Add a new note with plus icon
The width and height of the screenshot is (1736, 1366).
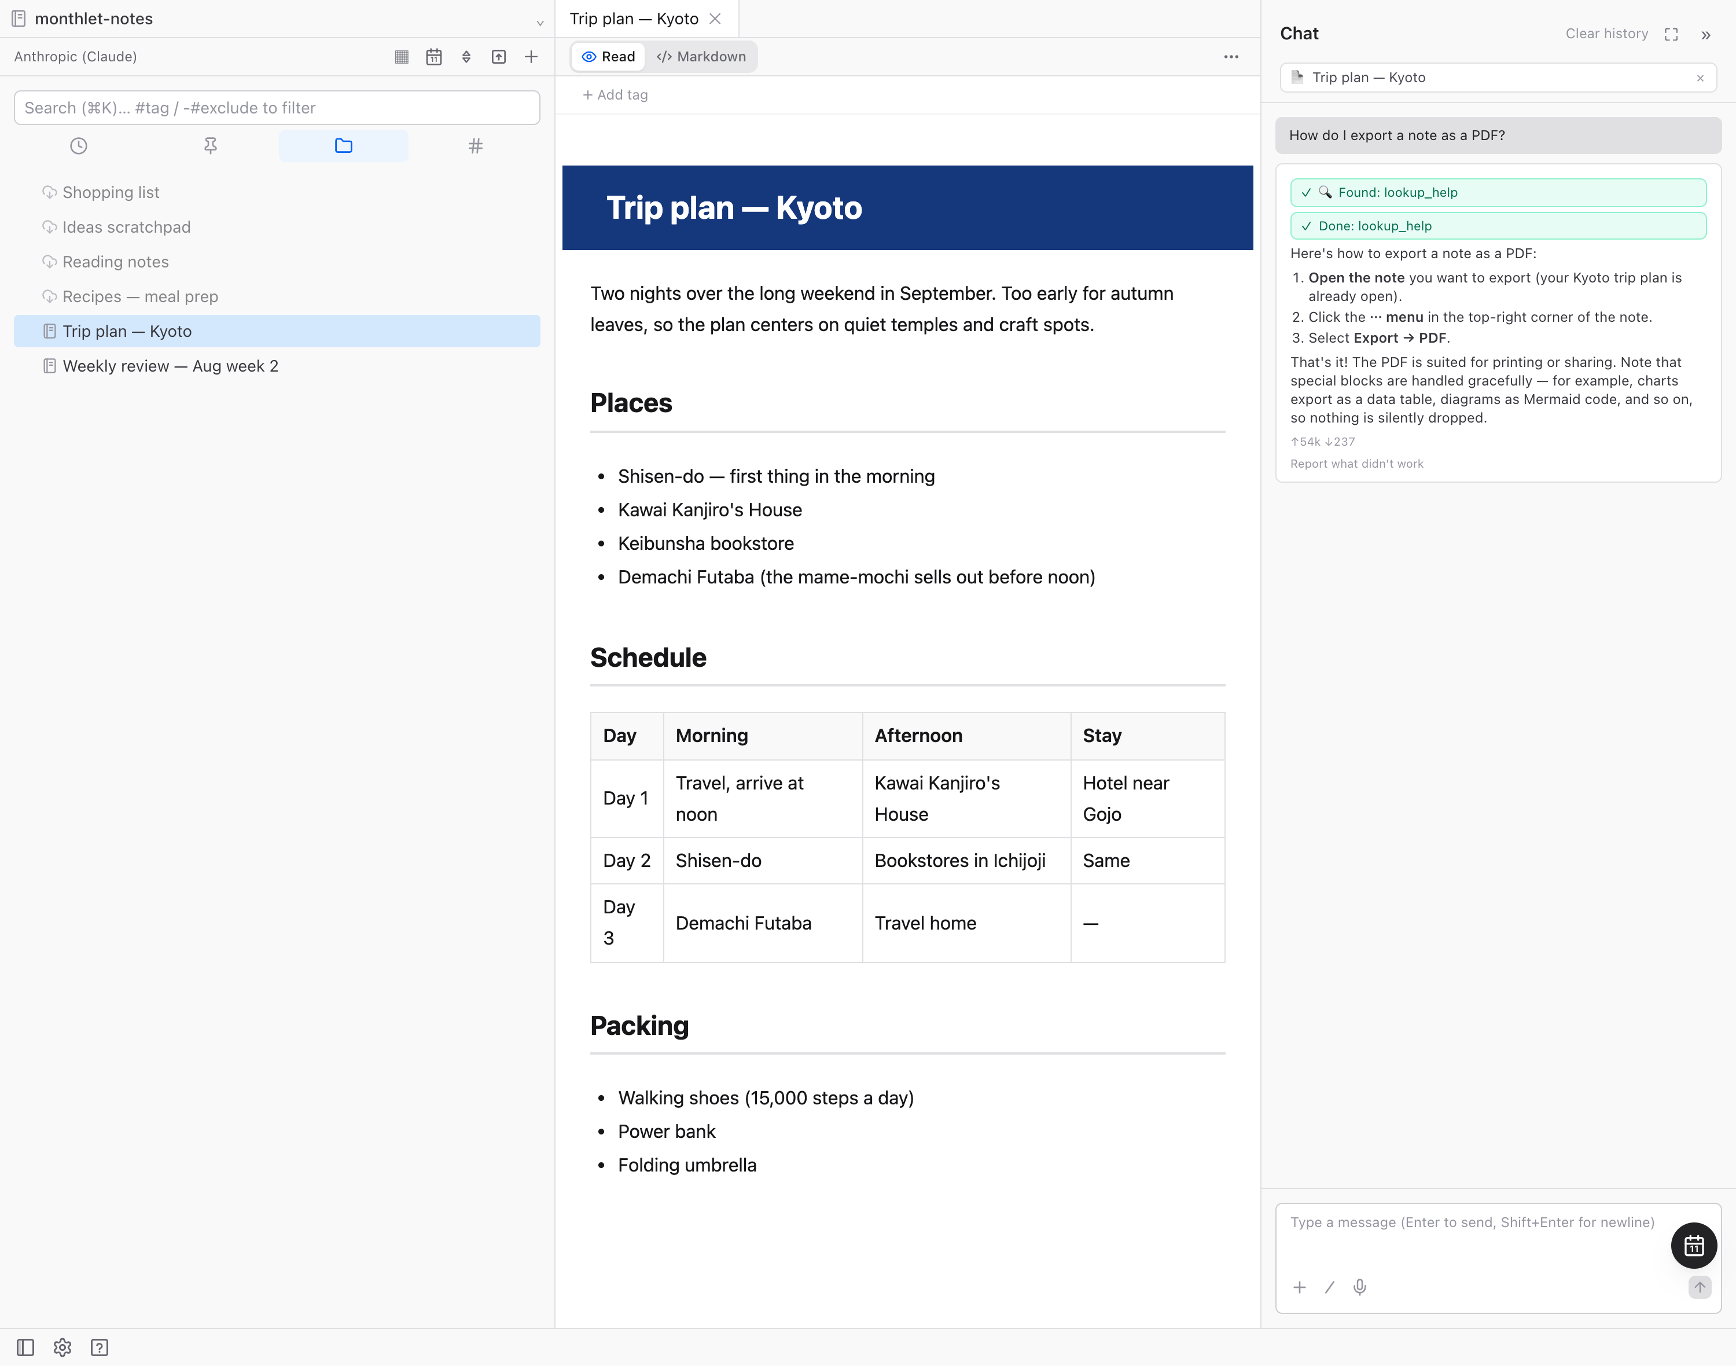531,57
